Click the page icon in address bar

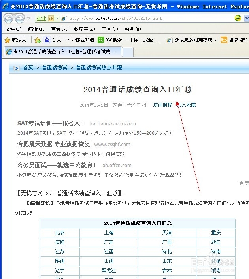pos(64,18)
